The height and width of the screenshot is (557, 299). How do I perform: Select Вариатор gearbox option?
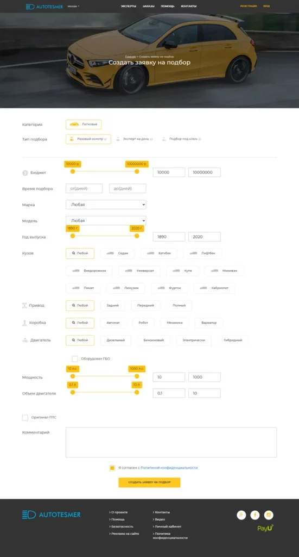(x=209, y=323)
